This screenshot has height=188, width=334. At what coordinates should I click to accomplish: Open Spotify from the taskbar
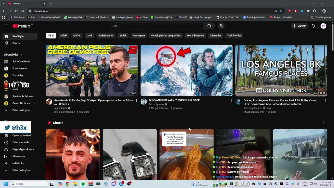[x=83, y=184]
